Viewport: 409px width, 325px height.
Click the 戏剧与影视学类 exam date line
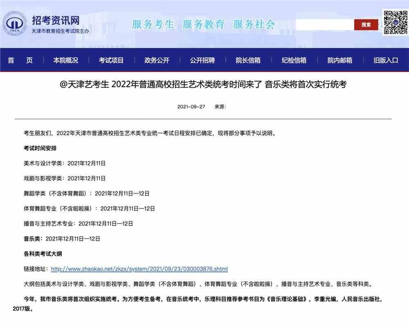point(65,178)
